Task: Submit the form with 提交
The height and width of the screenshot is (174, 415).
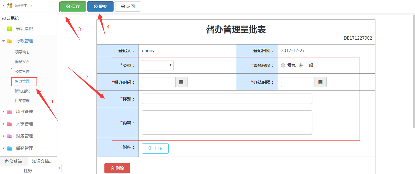Action: coord(100,6)
